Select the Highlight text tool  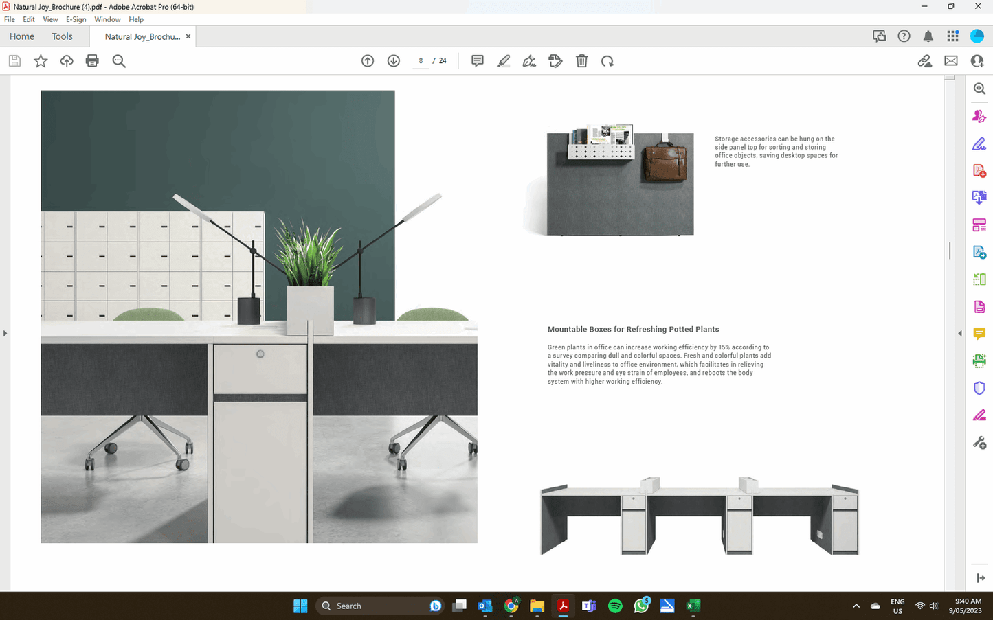pyautogui.click(x=504, y=61)
